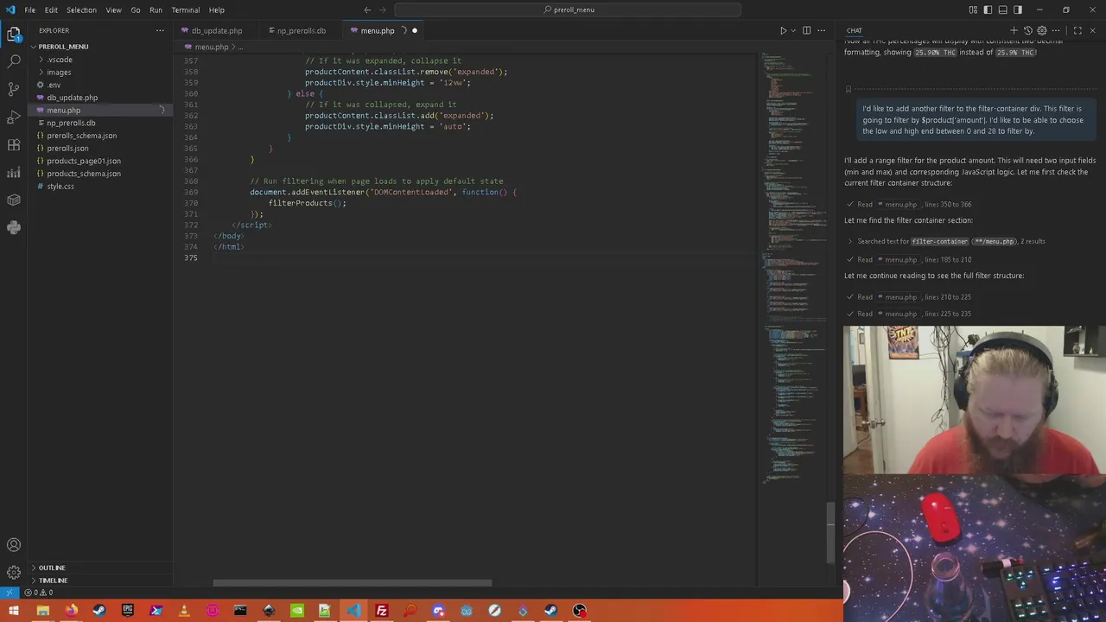Open the View menu
This screenshot has height=622, width=1106.
113,10
